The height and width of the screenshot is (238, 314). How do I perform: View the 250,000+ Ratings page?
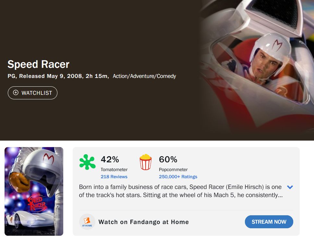pyautogui.click(x=178, y=177)
